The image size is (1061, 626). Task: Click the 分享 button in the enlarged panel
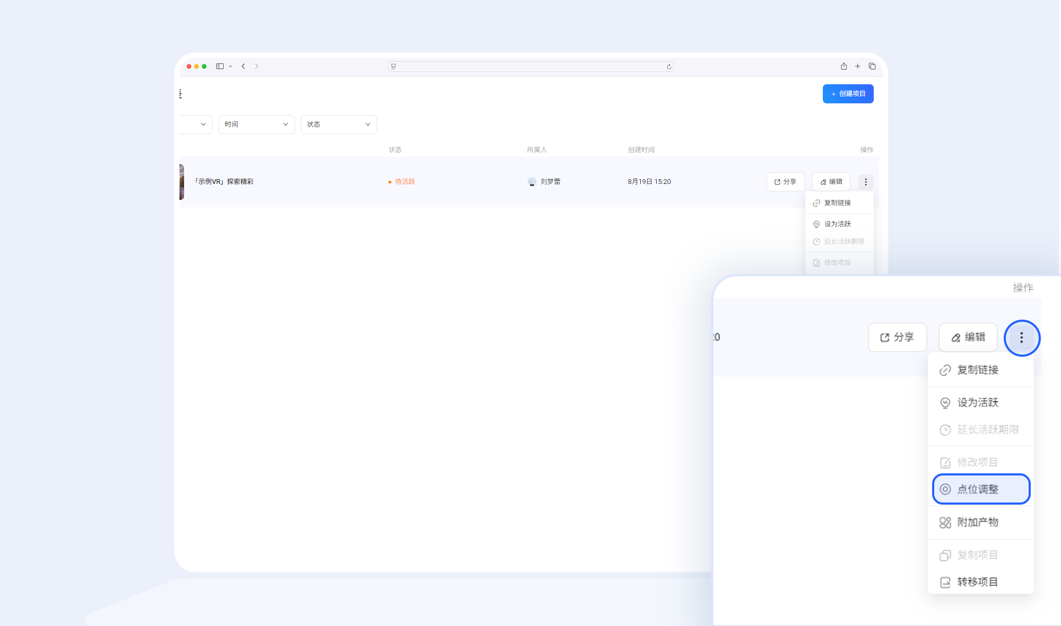(897, 337)
